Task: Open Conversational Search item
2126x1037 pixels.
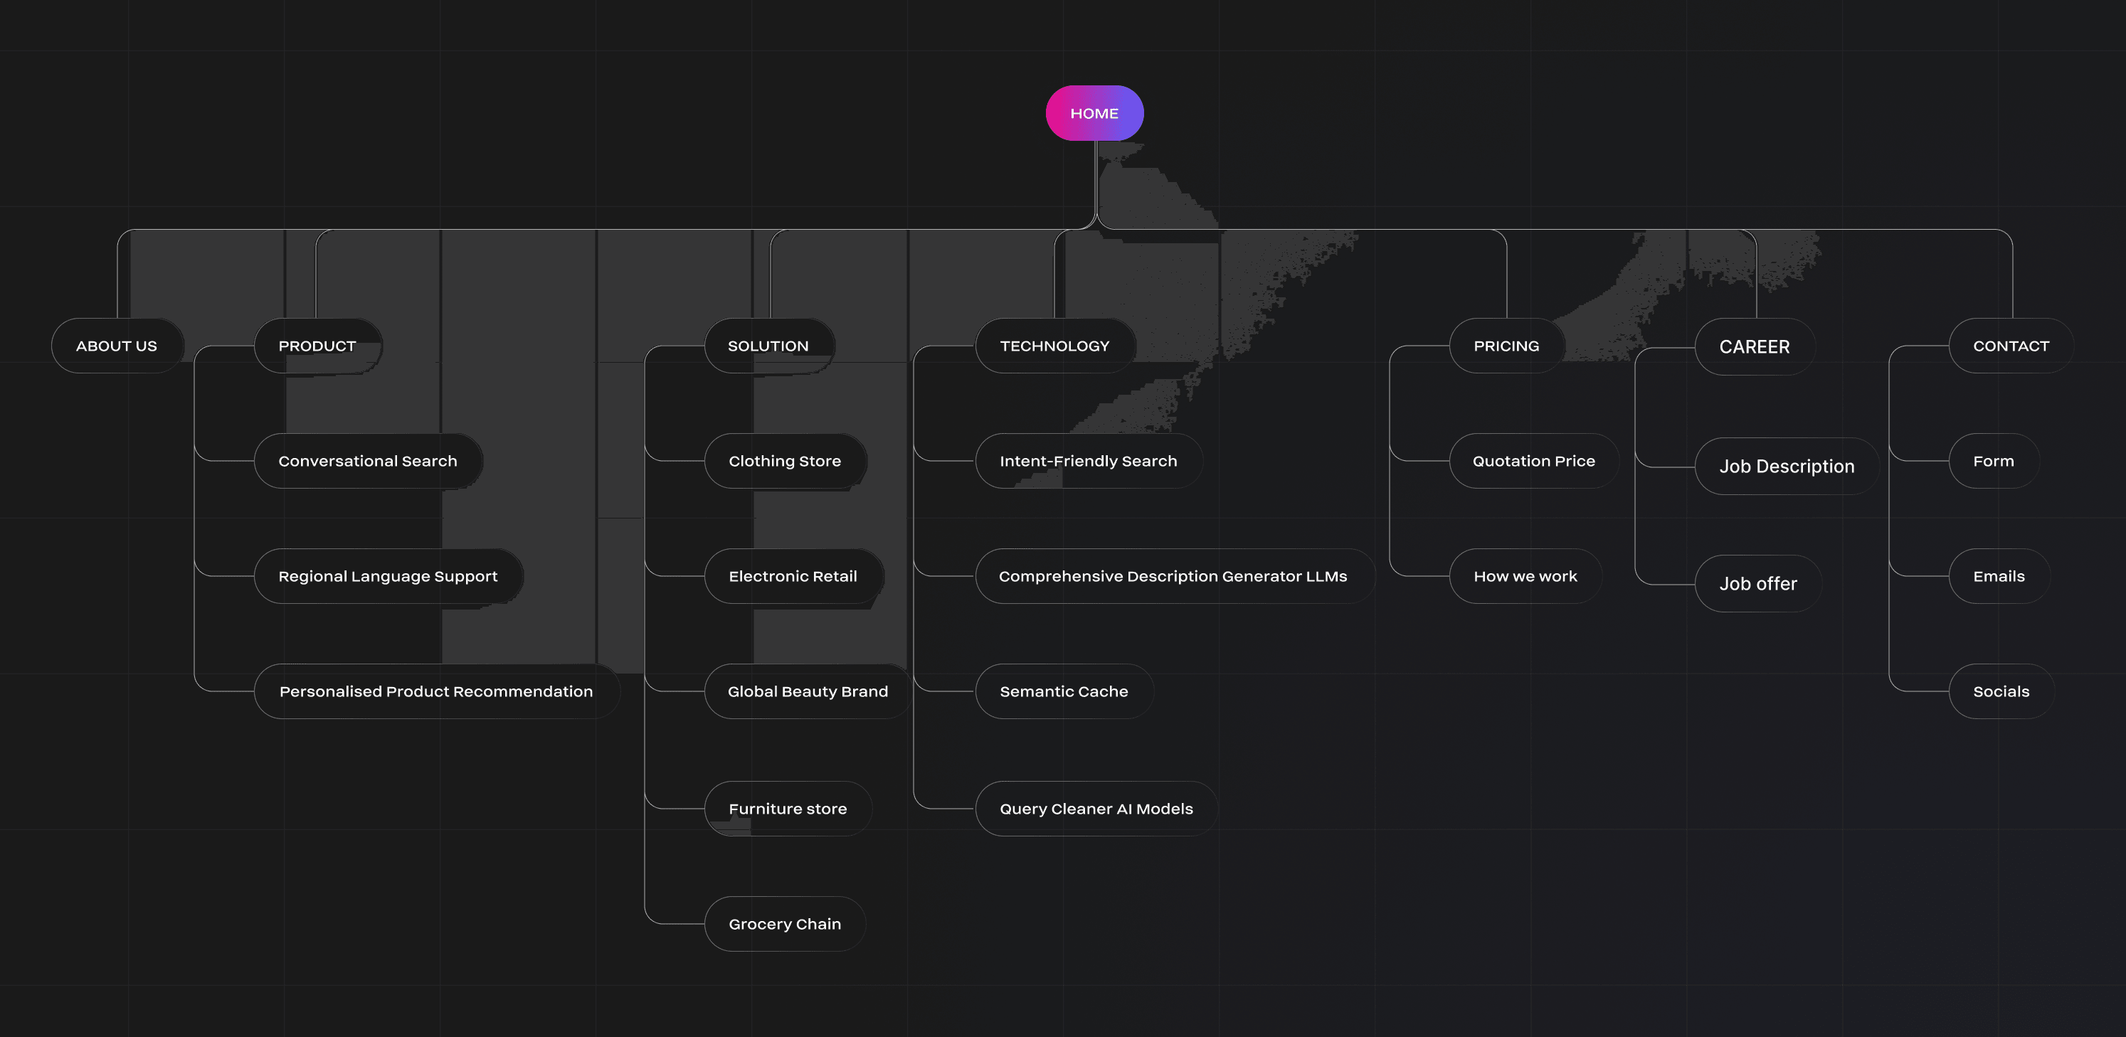Action: click(367, 461)
